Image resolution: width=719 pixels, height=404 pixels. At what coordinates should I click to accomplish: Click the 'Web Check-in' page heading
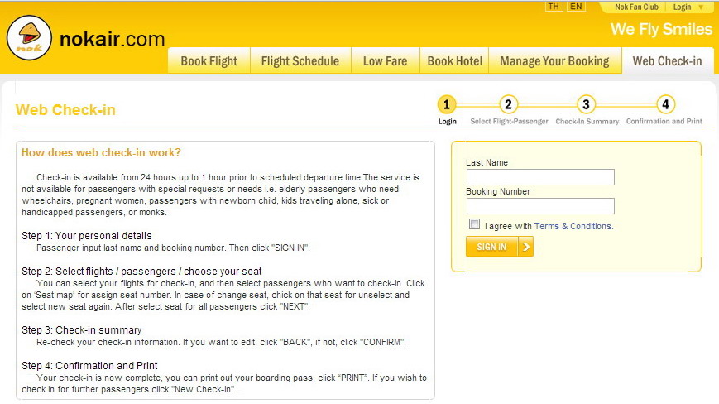coord(65,110)
